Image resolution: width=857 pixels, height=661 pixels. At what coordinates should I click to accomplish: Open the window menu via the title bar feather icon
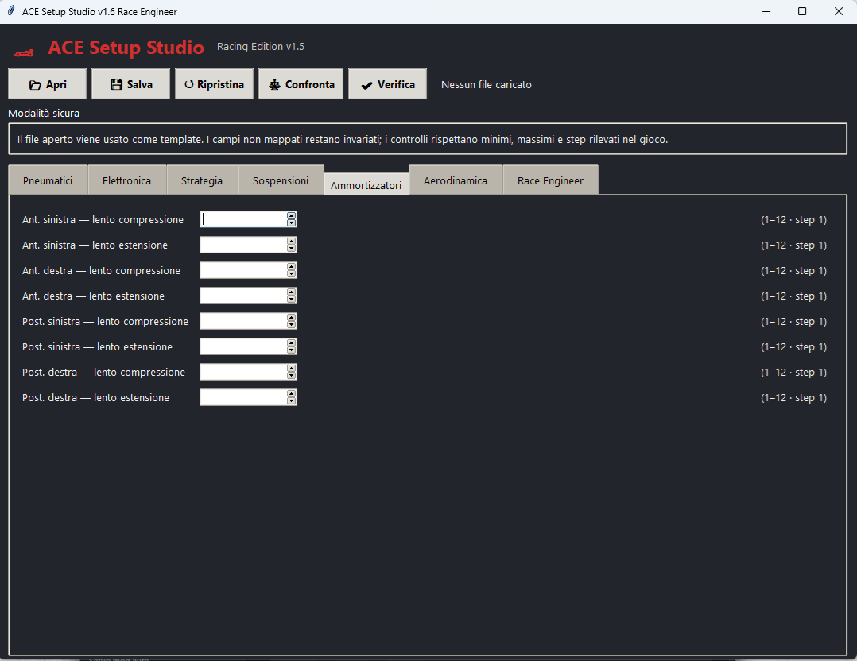11,11
